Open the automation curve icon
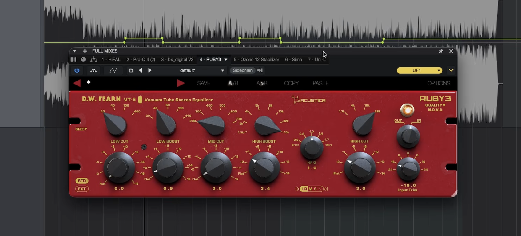Image resolution: width=521 pixels, height=236 pixels. [113, 70]
